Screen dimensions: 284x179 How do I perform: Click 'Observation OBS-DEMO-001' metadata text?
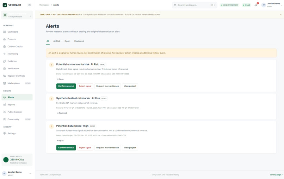(113, 135)
